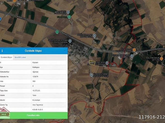Click the 'Mahalle No' row label
Screen dimensions: 165x123
[x=4, y=77]
